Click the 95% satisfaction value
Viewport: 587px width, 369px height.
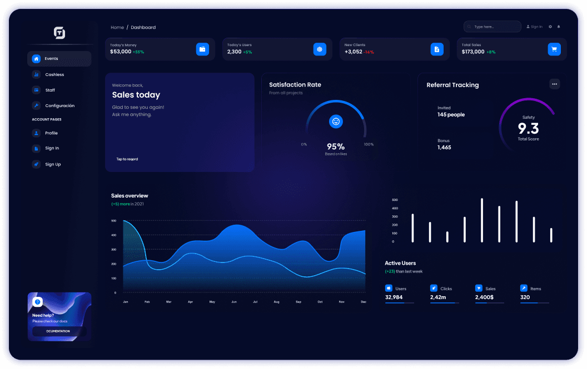(x=336, y=146)
